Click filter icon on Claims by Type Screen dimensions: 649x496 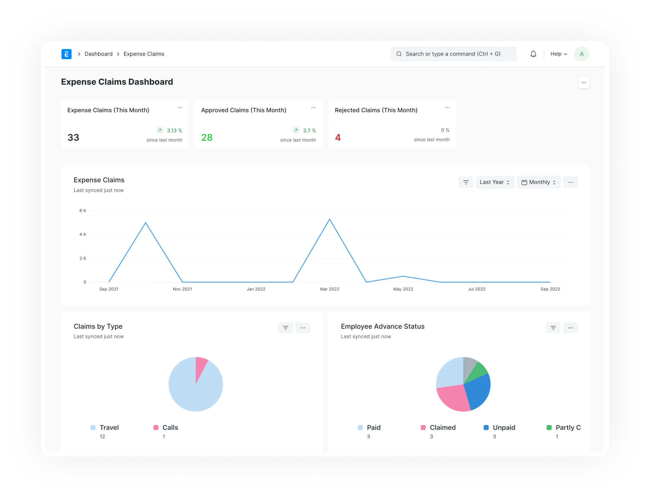point(285,328)
